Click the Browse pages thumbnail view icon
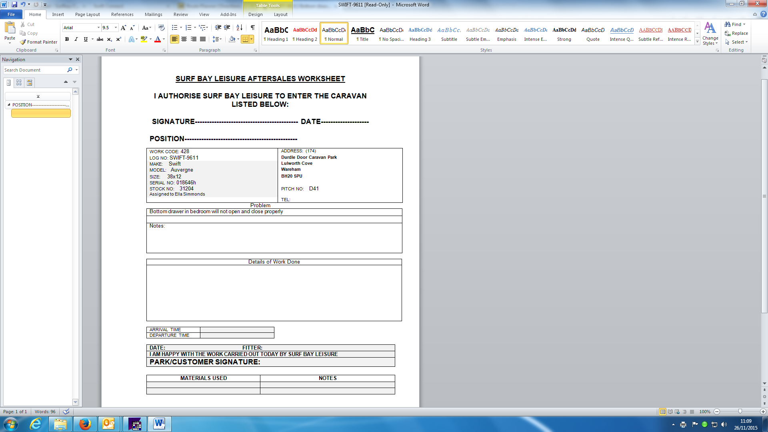This screenshot has width=768, height=432. click(x=19, y=82)
